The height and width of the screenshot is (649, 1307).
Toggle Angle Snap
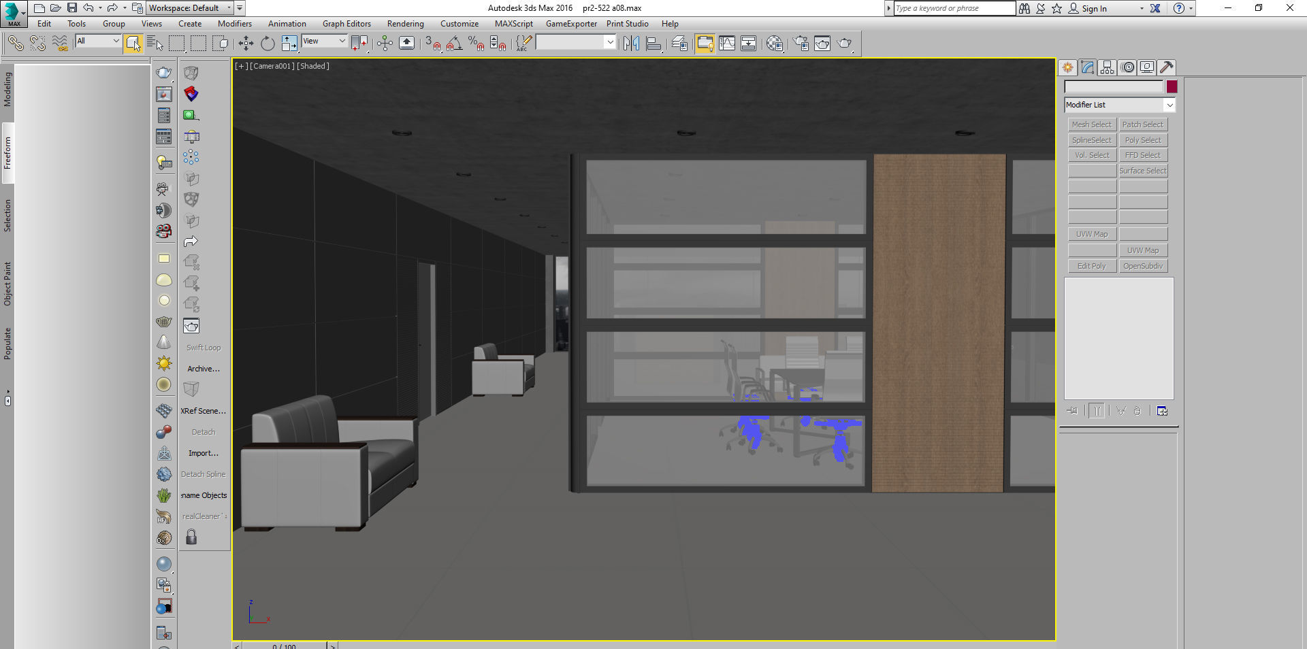[x=455, y=44]
